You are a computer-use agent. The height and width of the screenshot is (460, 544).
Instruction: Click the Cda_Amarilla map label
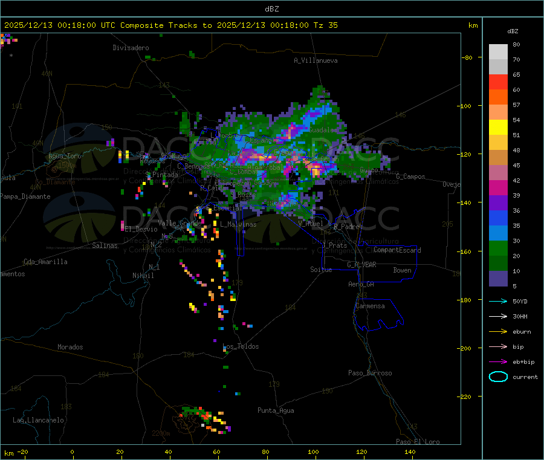pos(45,262)
